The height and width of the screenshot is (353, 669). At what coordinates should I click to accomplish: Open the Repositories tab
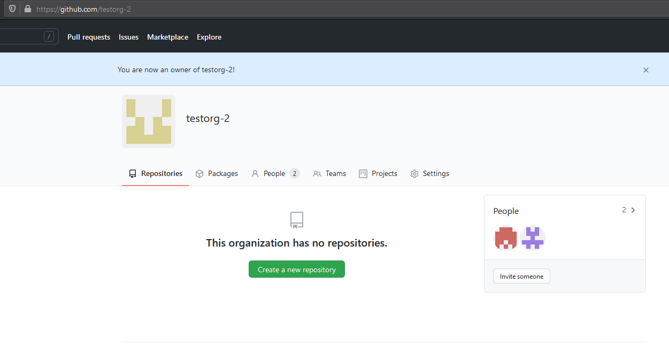[x=155, y=173]
